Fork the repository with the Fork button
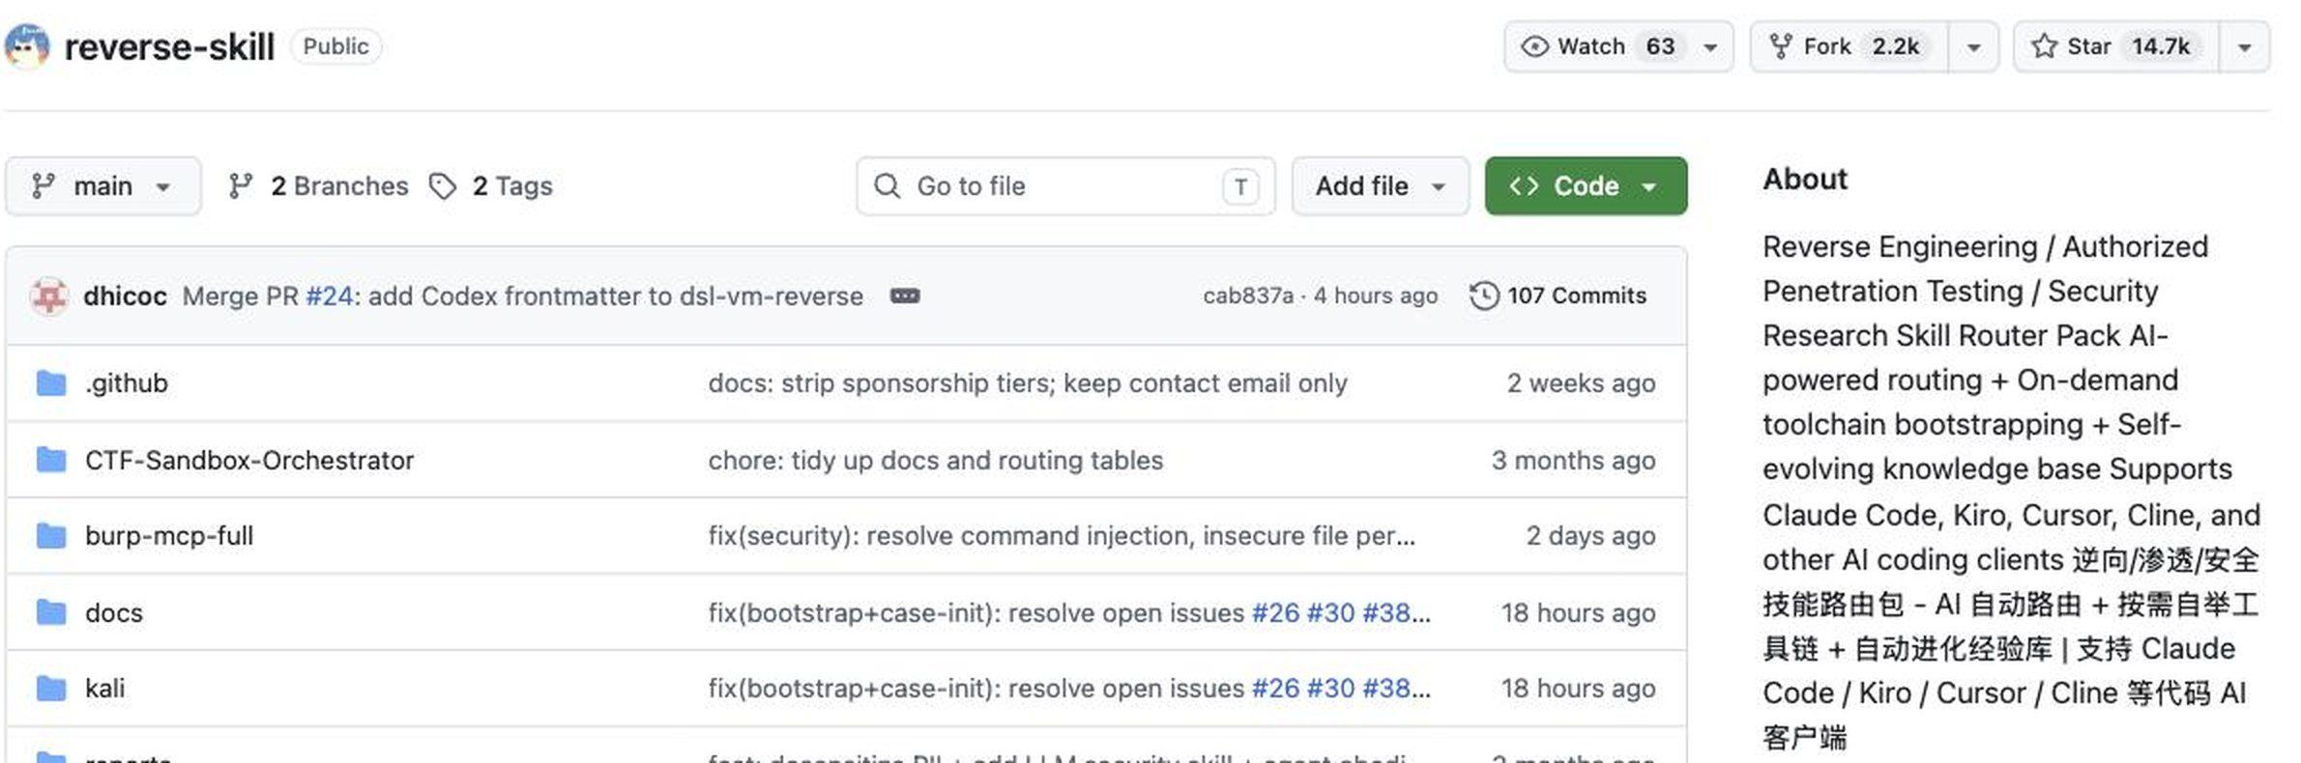This screenshot has width=2301, height=763. (1848, 46)
